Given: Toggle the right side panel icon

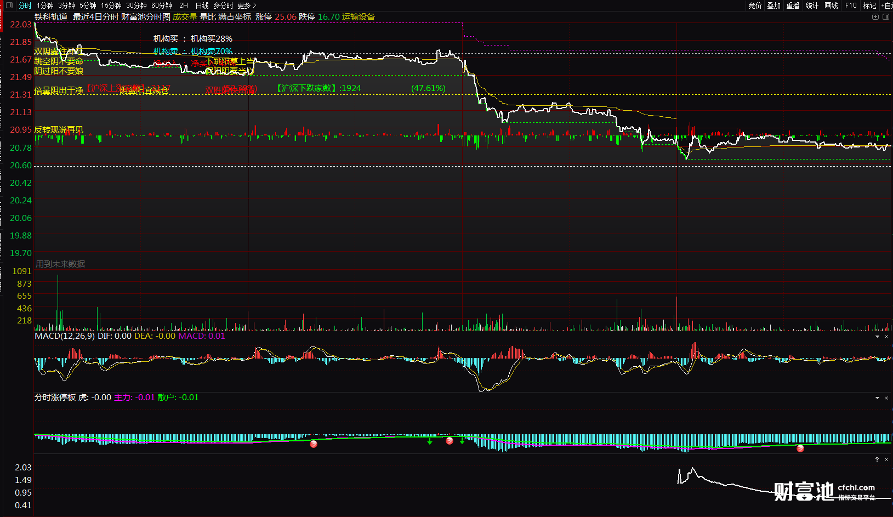Looking at the screenshot, I should coord(886,17).
